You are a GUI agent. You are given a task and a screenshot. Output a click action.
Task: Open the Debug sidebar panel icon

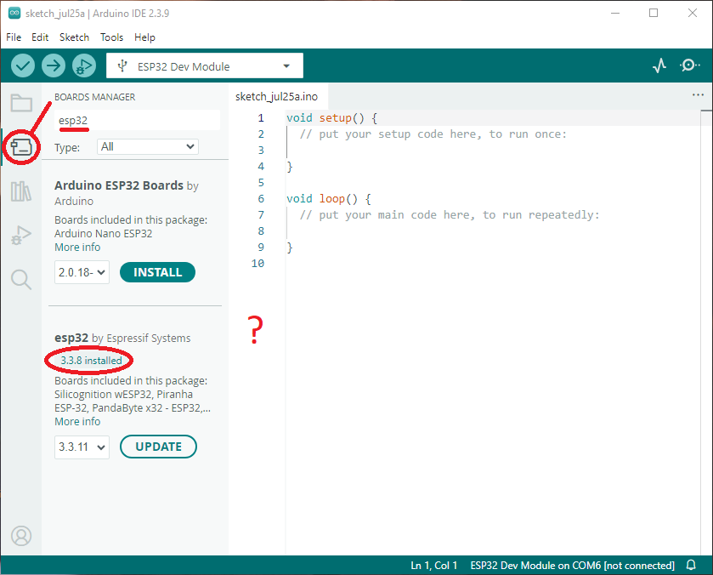pyautogui.click(x=21, y=235)
